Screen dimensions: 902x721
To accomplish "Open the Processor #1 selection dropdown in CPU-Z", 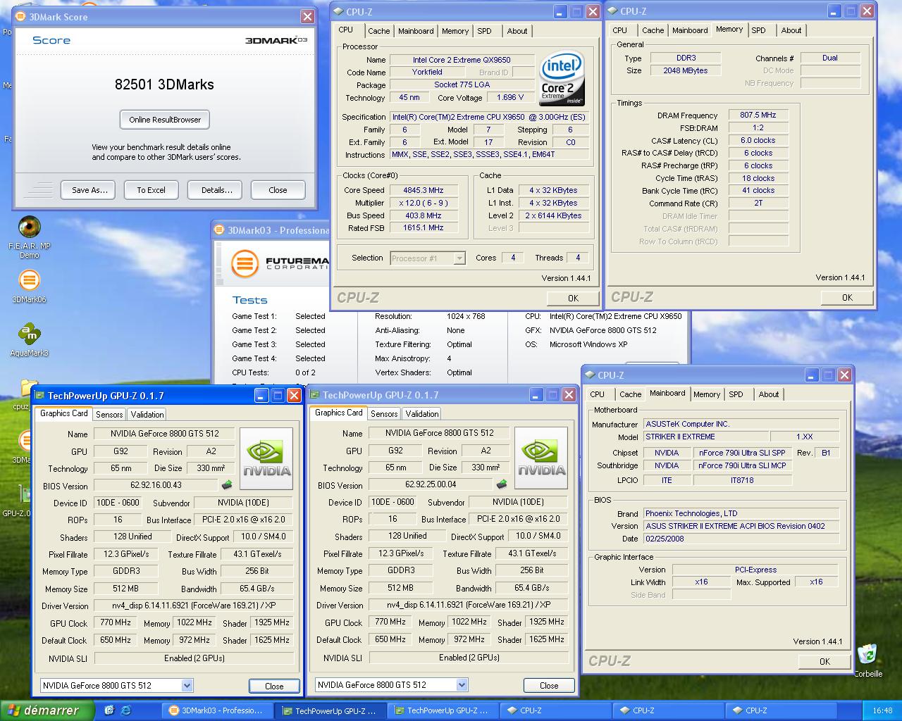I will pyautogui.click(x=428, y=258).
